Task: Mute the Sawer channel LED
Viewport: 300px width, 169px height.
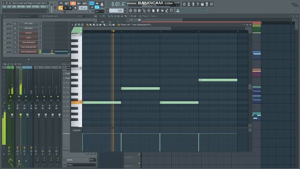Action: [5, 38]
